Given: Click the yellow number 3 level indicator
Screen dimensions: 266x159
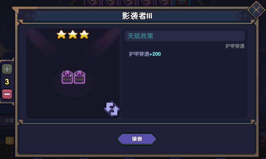Looking at the screenshot, I should pos(7,82).
